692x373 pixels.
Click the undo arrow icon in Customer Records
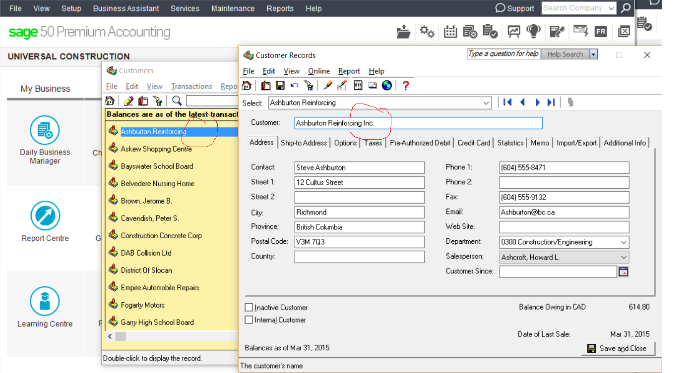pyautogui.click(x=295, y=86)
